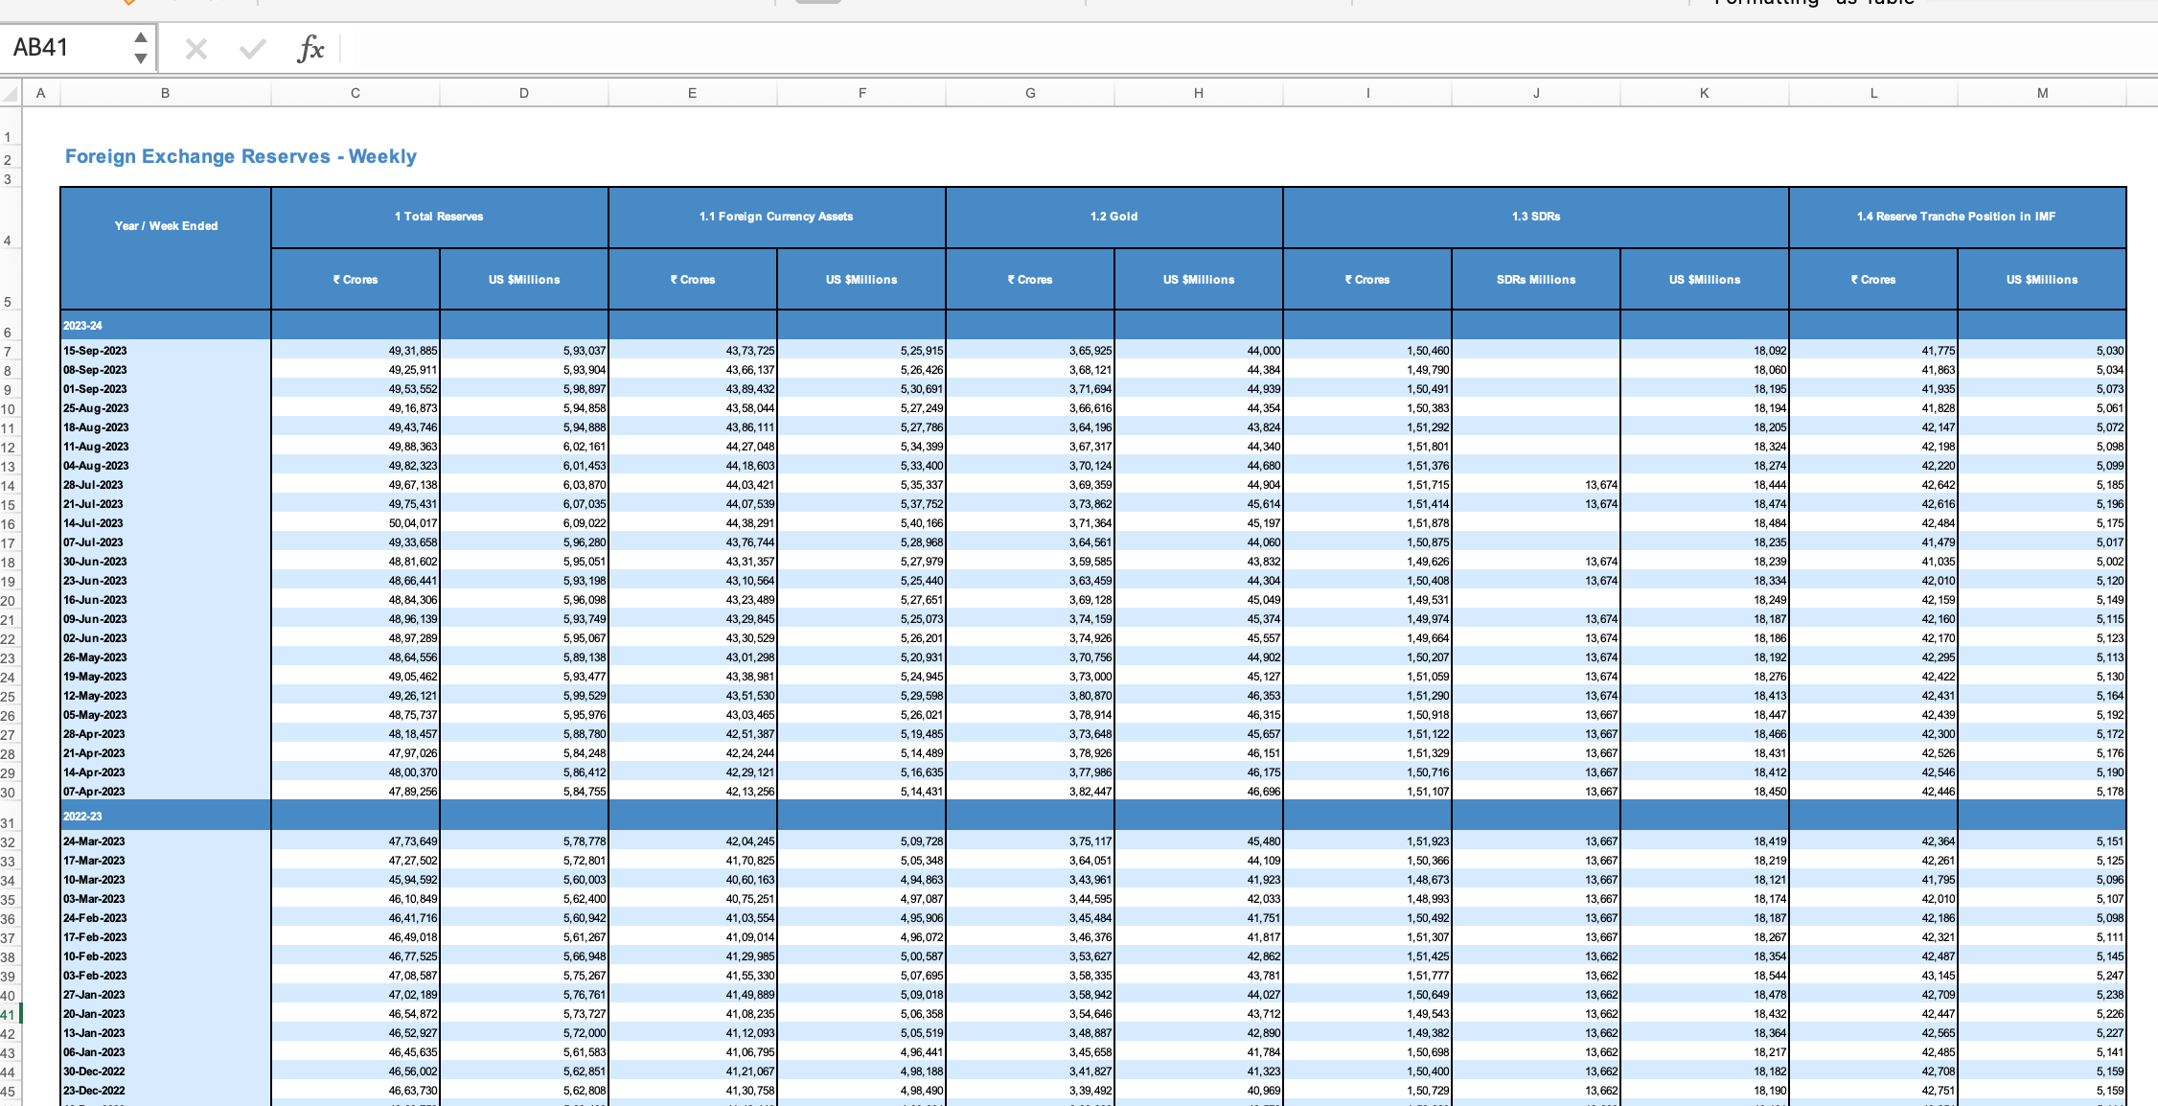Select column C header

[x=356, y=93]
